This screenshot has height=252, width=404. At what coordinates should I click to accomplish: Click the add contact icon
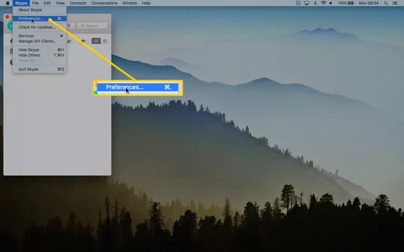click(x=69, y=41)
